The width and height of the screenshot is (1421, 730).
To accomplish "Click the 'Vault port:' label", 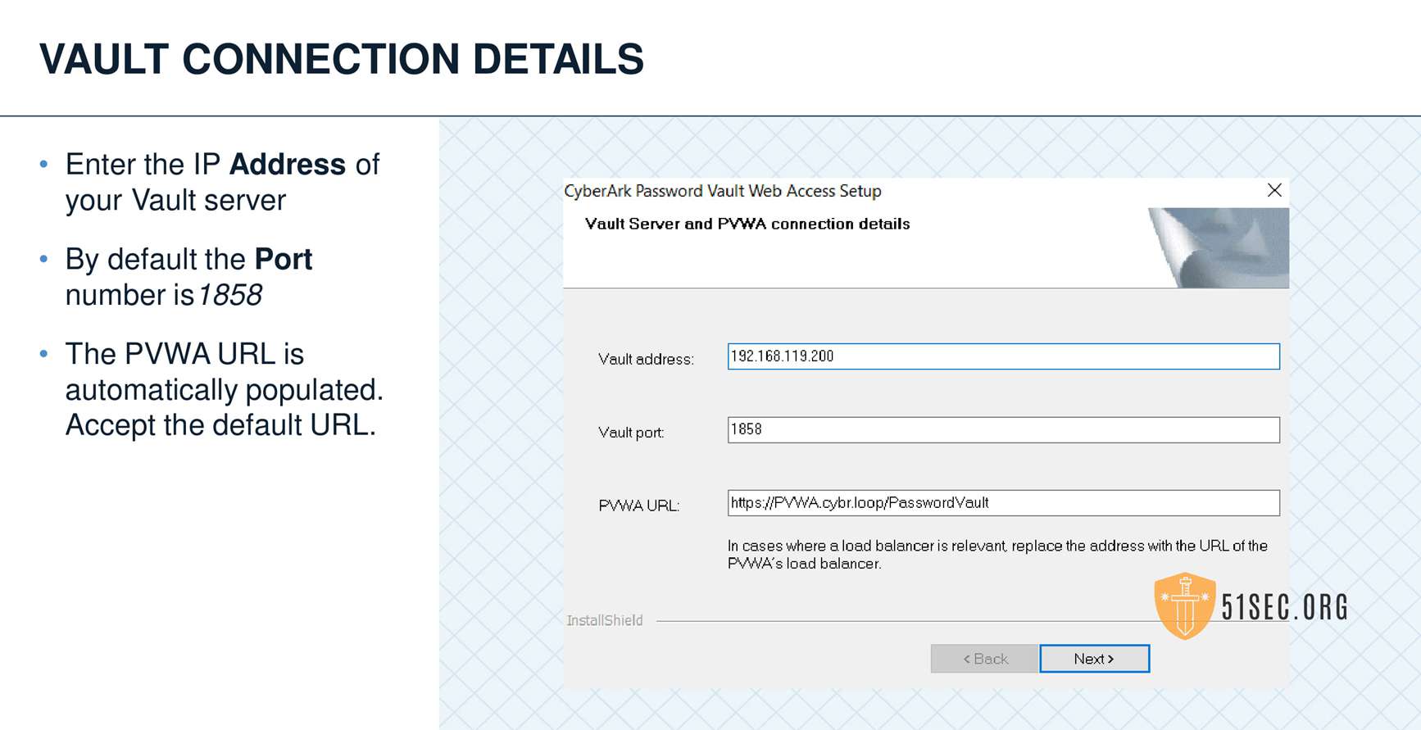I will pyautogui.click(x=631, y=433).
